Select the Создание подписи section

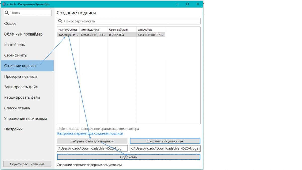[x=27, y=66]
